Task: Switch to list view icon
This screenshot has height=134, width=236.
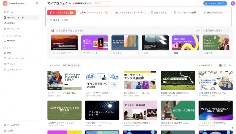Action: point(230,65)
